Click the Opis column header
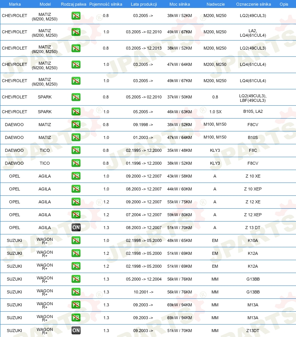This screenshot has height=337, width=296. point(284,4)
